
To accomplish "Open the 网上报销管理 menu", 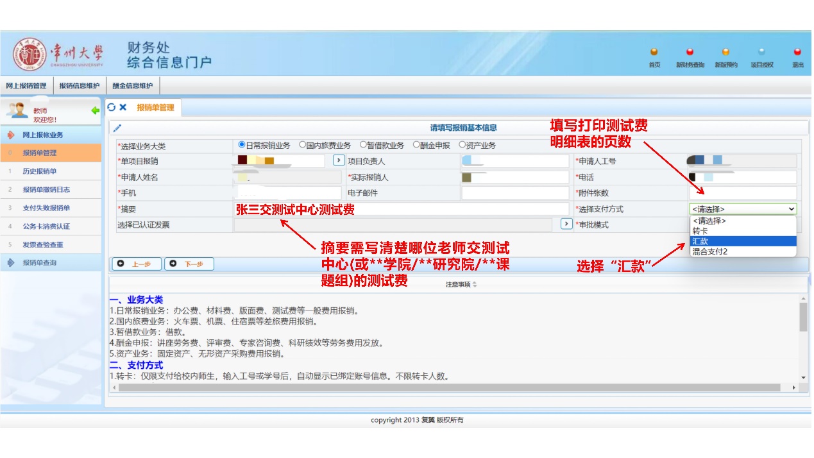I will pos(26,86).
